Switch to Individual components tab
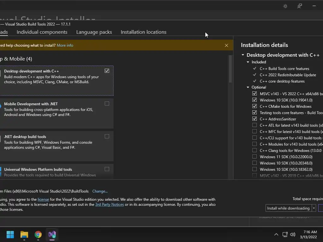The height and width of the screenshot is (242, 323). tap(42, 32)
